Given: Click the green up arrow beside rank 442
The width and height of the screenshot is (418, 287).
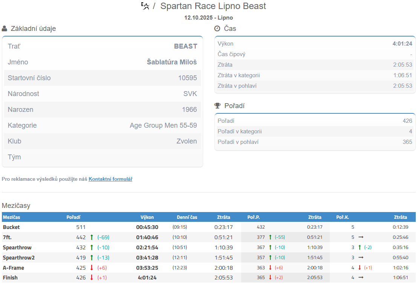Looking at the screenshot, I should (x=92, y=237).
